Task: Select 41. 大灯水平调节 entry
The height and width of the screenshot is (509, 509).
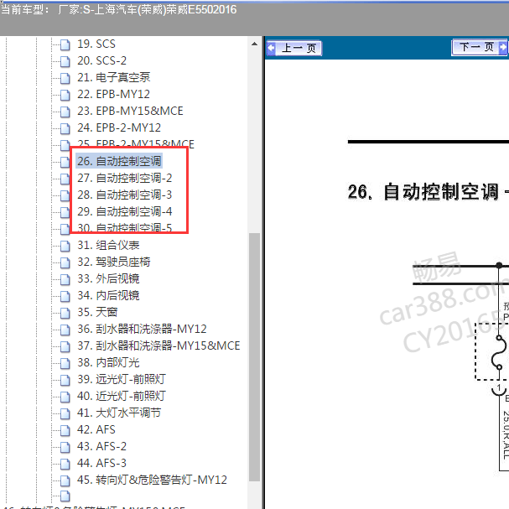Action: (x=119, y=413)
